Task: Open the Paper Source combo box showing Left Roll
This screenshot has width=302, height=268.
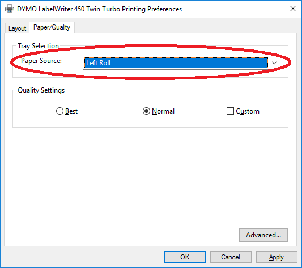Action: pyautogui.click(x=181, y=62)
